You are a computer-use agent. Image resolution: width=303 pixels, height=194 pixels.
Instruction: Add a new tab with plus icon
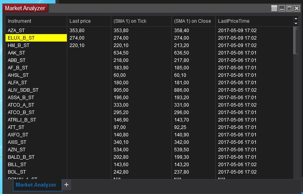click(66, 185)
